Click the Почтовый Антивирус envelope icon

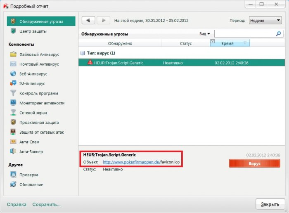(x=13, y=64)
